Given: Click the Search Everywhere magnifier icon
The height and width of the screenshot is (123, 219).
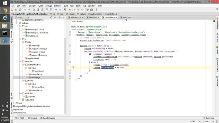Looking at the screenshot, I should pos(217,10).
